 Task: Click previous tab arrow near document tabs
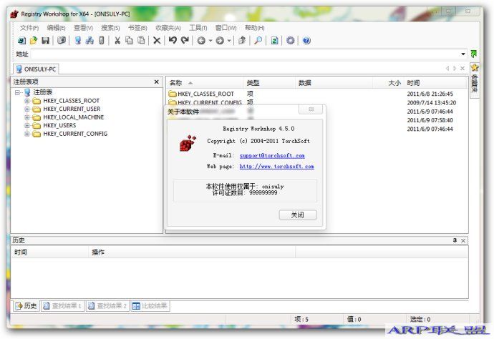point(447,69)
